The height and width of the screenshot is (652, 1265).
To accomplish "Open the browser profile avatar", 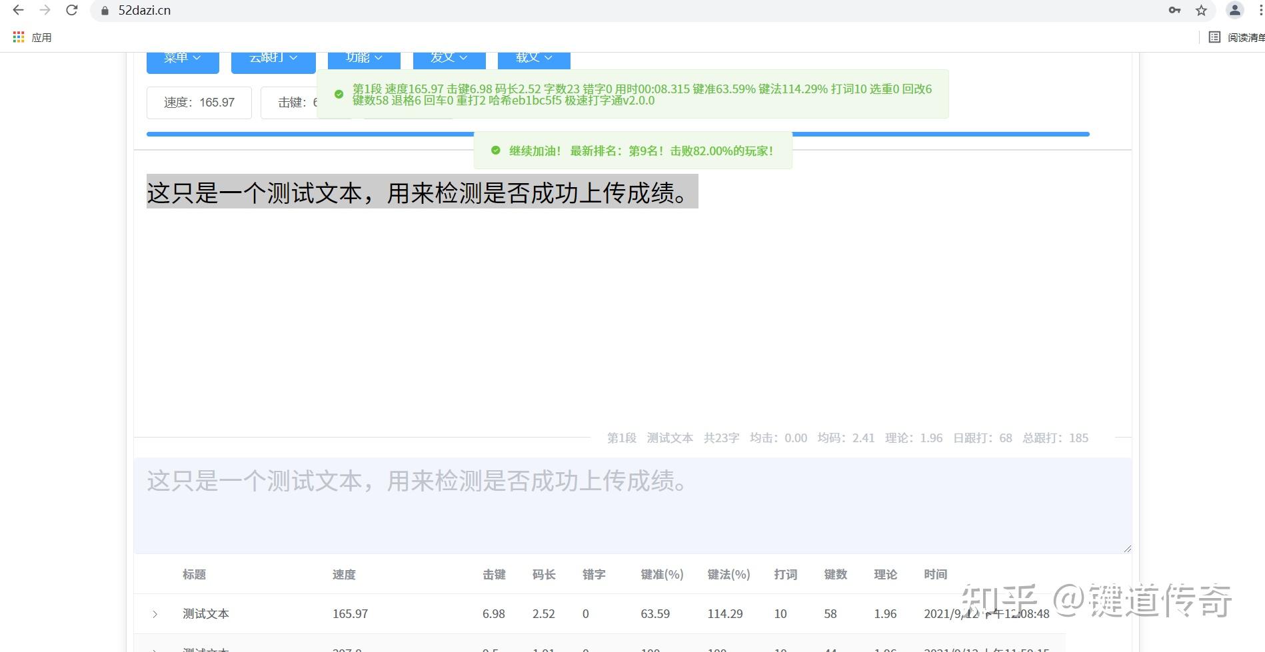I will (x=1234, y=10).
